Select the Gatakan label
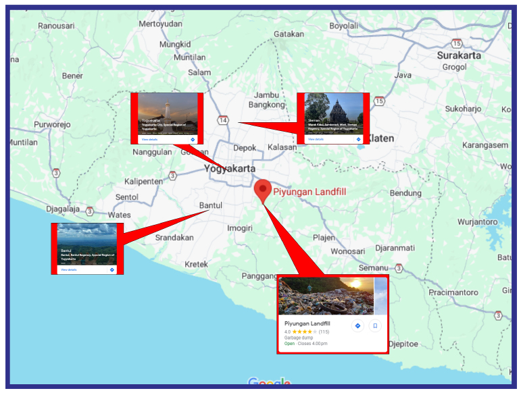This screenshot has height=393, width=521. [x=289, y=34]
